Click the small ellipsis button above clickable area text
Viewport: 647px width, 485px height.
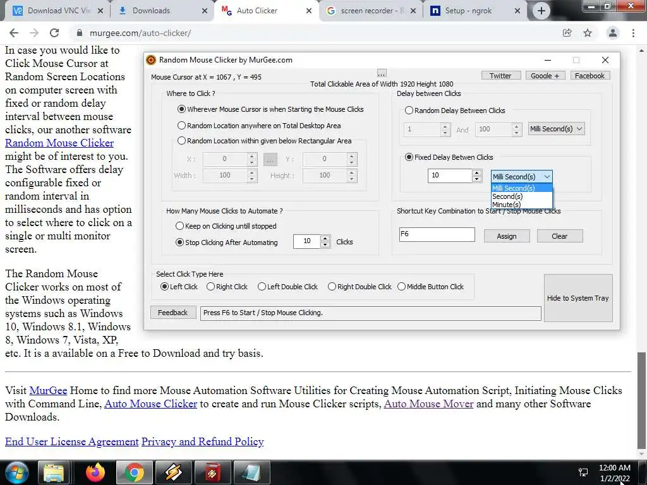[x=382, y=73]
